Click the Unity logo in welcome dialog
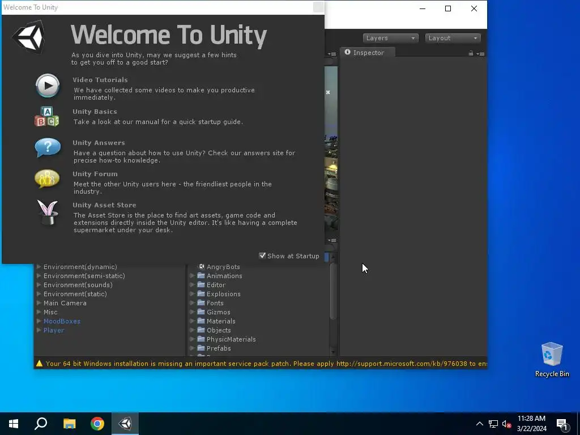 pyautogui.click(x=28, y=37)
